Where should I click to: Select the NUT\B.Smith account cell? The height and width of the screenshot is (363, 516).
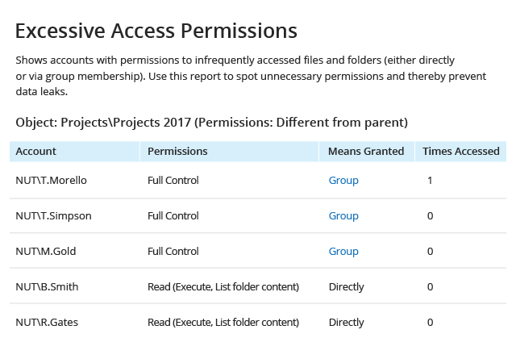coord(47,287)
